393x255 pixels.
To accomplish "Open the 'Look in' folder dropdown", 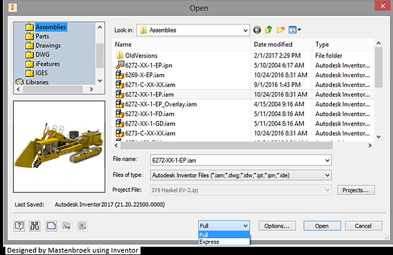I will [246, 29].
